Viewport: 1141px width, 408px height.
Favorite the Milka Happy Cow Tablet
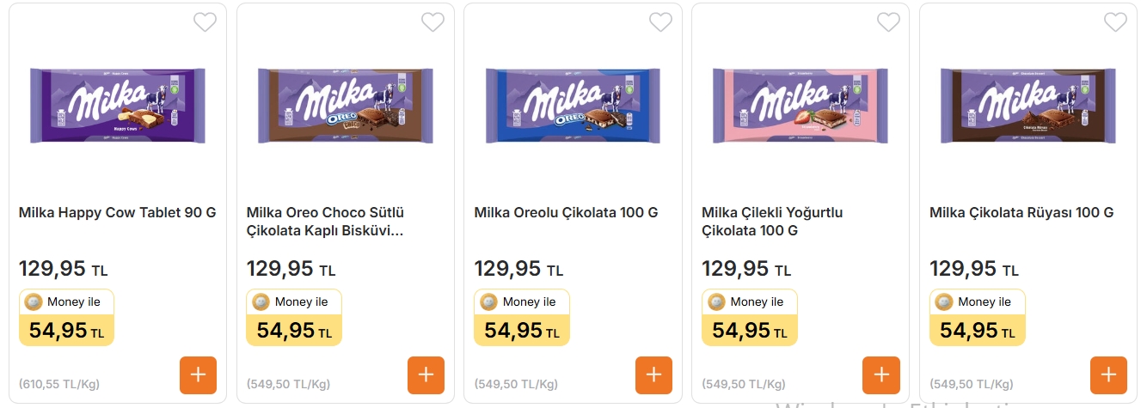pos(205,22)
